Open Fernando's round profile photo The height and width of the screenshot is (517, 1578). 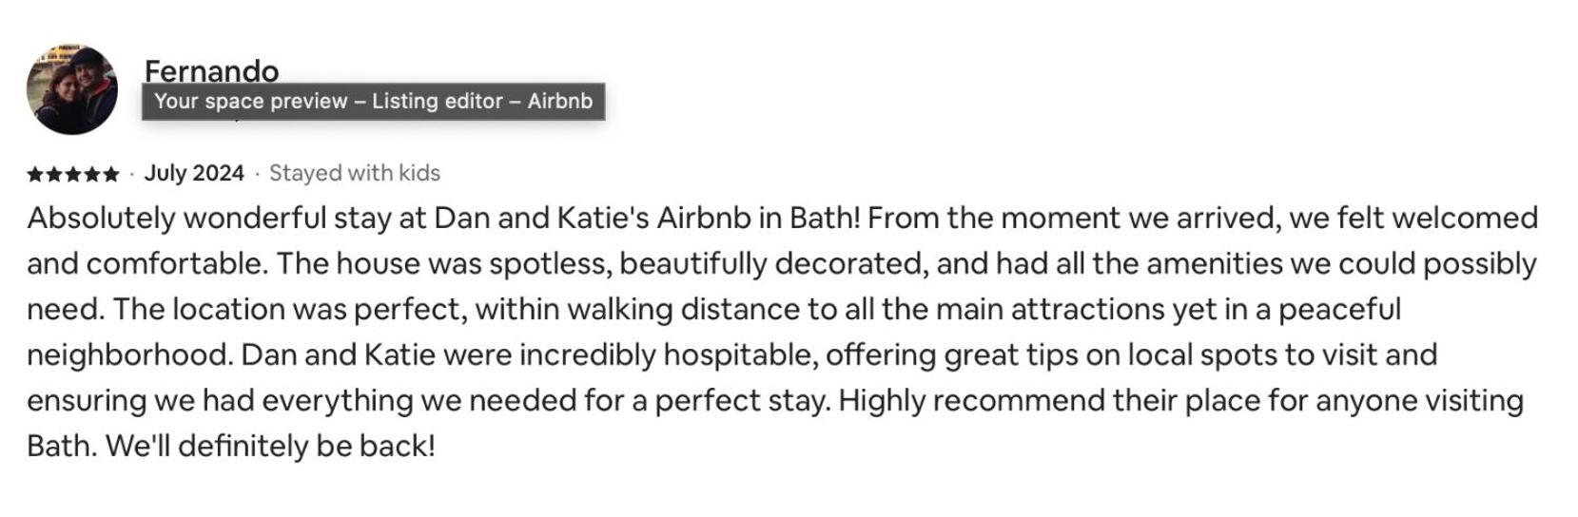72,89
